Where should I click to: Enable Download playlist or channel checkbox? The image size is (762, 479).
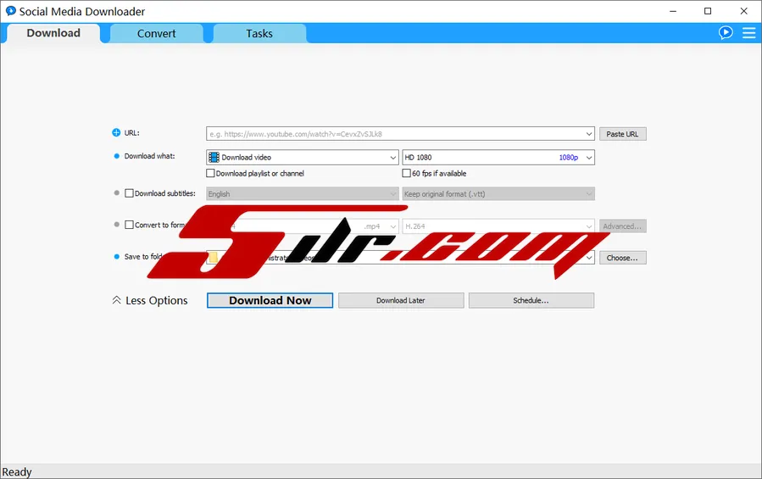pos(210,173)
